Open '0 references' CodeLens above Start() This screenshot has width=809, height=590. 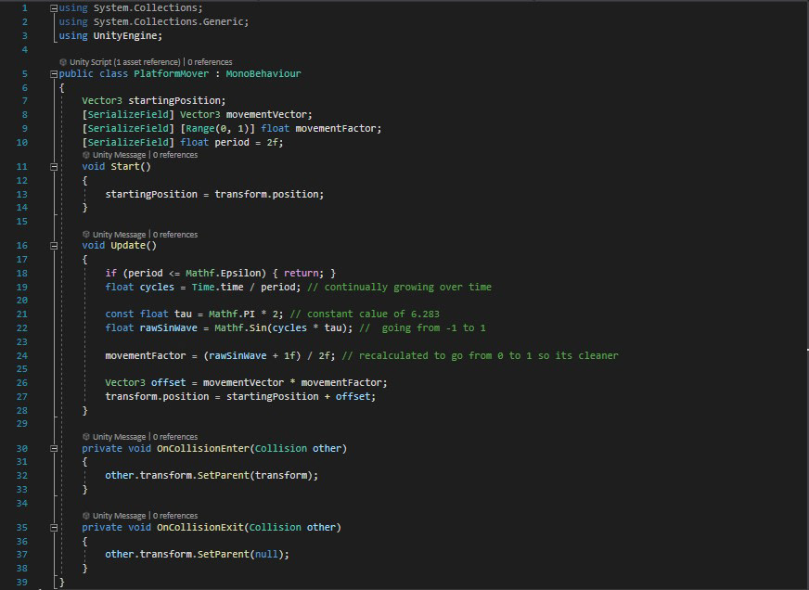coord(175,155)
